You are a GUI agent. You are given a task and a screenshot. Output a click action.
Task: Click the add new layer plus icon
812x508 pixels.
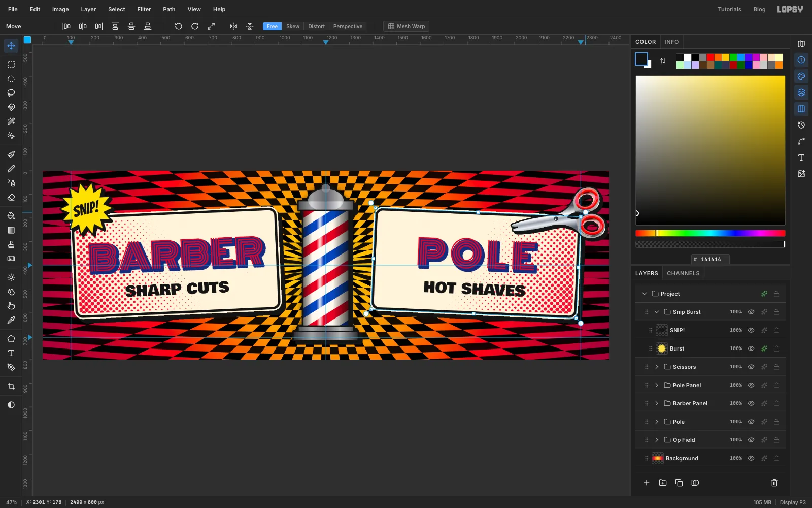(647, 483)
